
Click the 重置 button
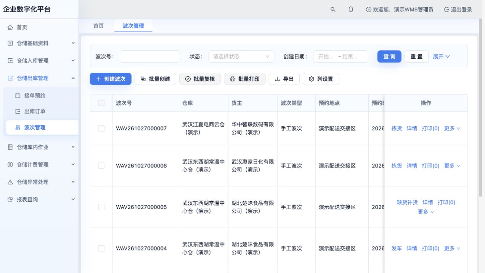pyautogui.click(x=416, y=56)
